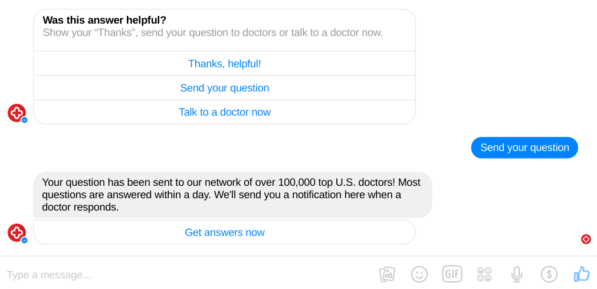Click "Get answers now" button
The width and height of the screenshot is (597, 289).
coord(225,232)
